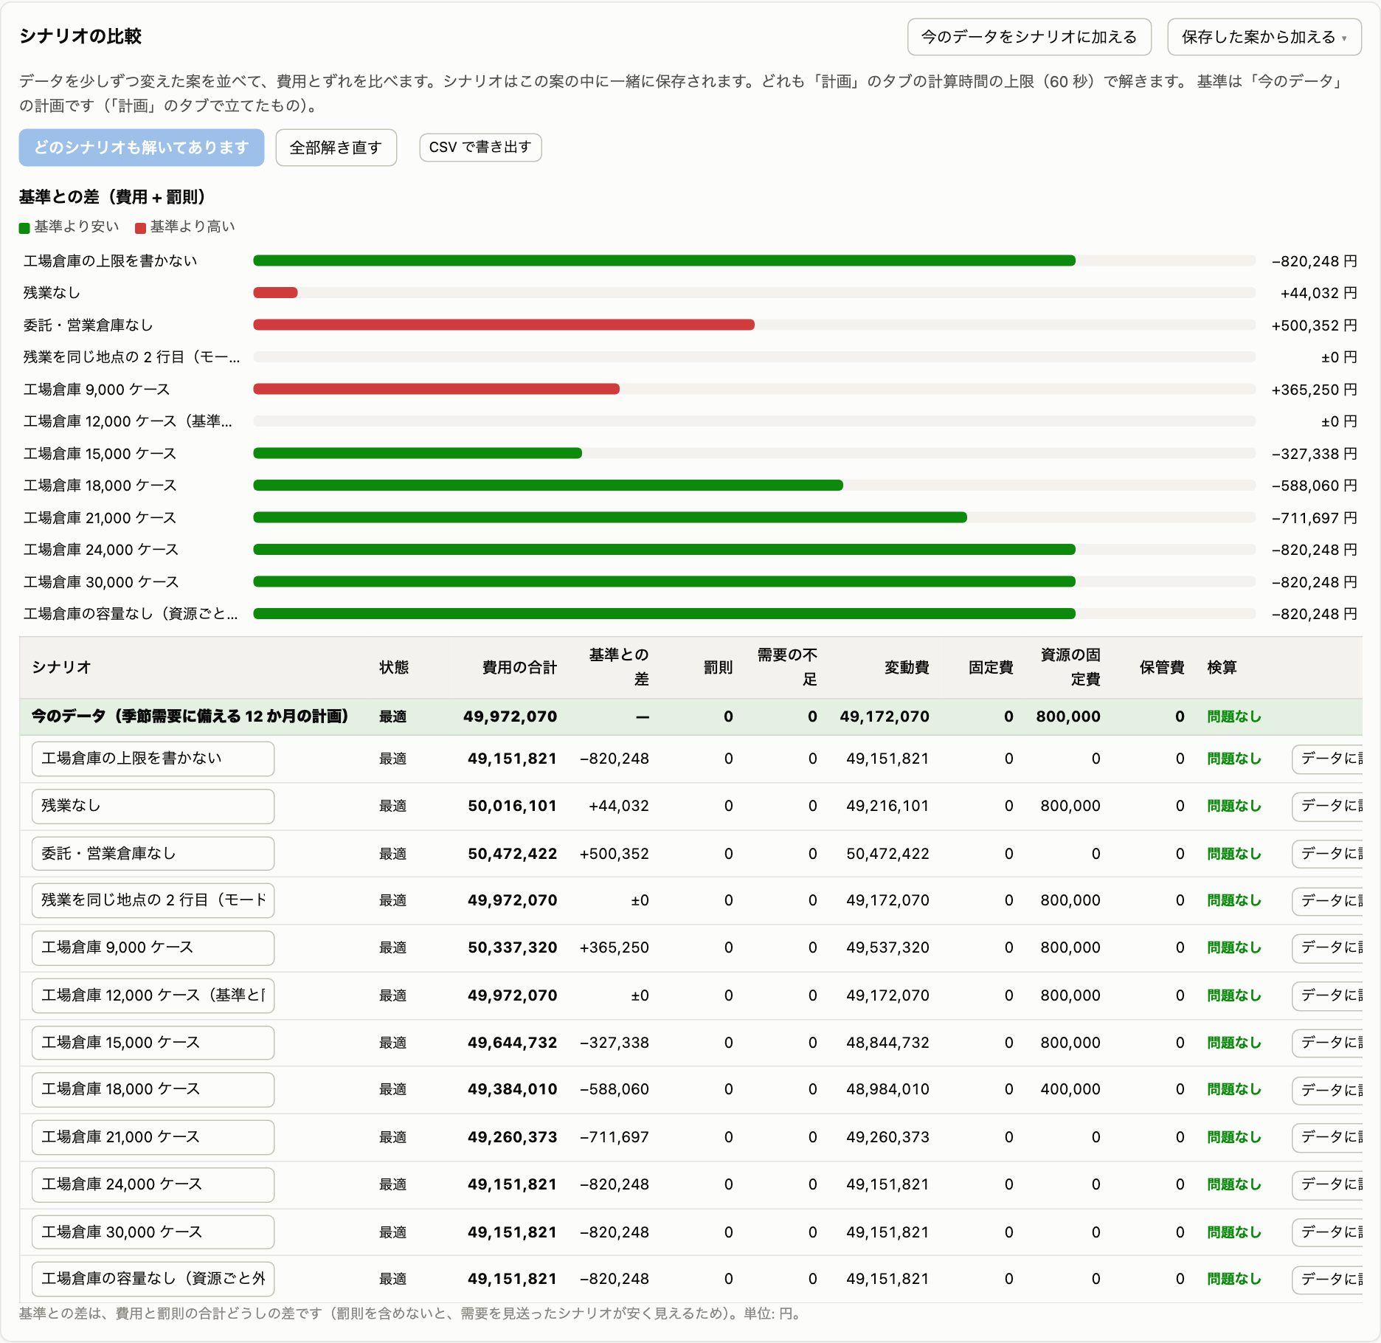Click 費用の合計 column header
Screen dimensions: 1381x1343
coord(519,667)
